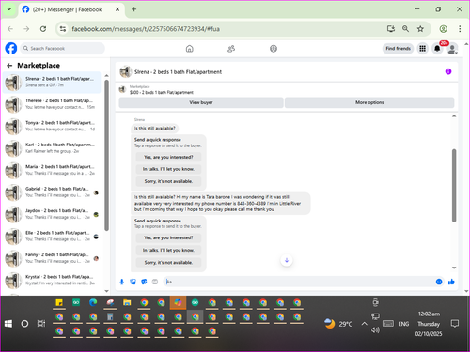Open Task View on the taskbar
Image resolution: width=470 pixels, height=352 pixels.
coord(41,324)
